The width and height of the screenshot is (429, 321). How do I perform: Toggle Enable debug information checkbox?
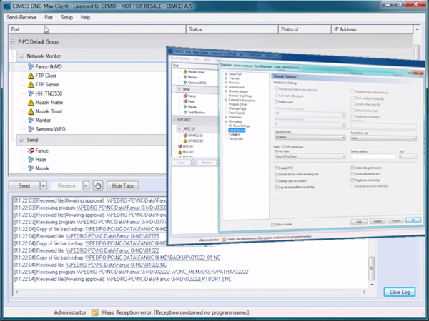pyautogui.click(x=352, y=168)
